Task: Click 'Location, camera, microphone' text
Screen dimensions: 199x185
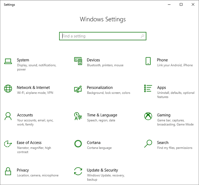Action: (x=38, y=176)
